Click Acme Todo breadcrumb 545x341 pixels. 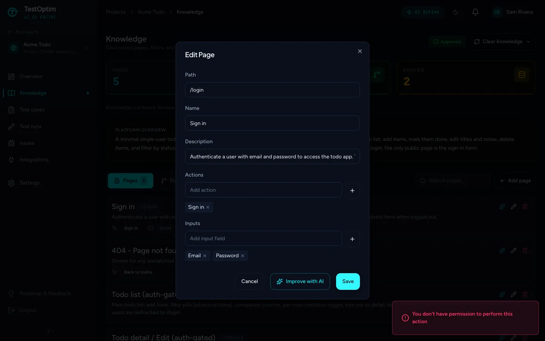pos(151,12)
